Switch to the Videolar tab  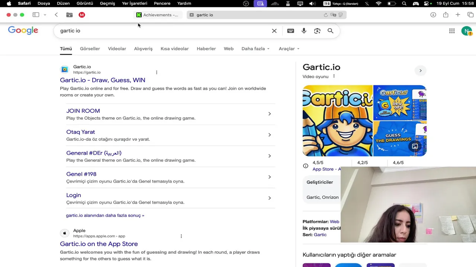117,49
